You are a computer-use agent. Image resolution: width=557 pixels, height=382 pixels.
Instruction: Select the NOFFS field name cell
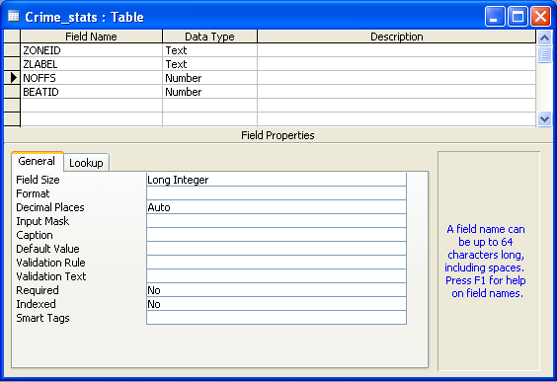coord(91,78)
